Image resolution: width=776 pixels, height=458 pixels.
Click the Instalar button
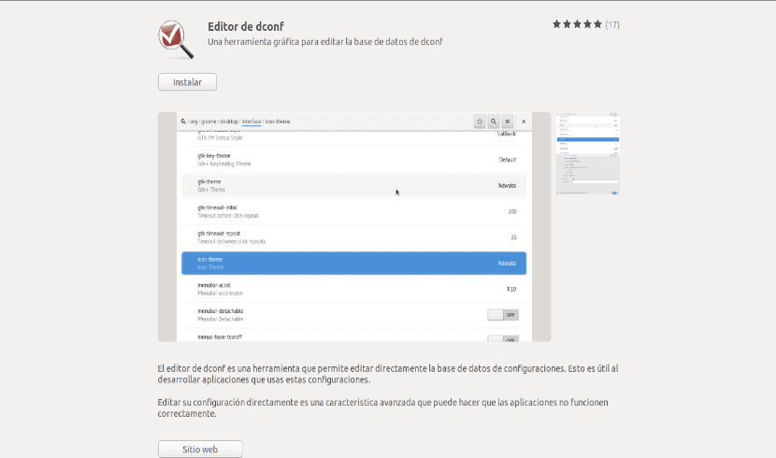click(x=187, y=82)
